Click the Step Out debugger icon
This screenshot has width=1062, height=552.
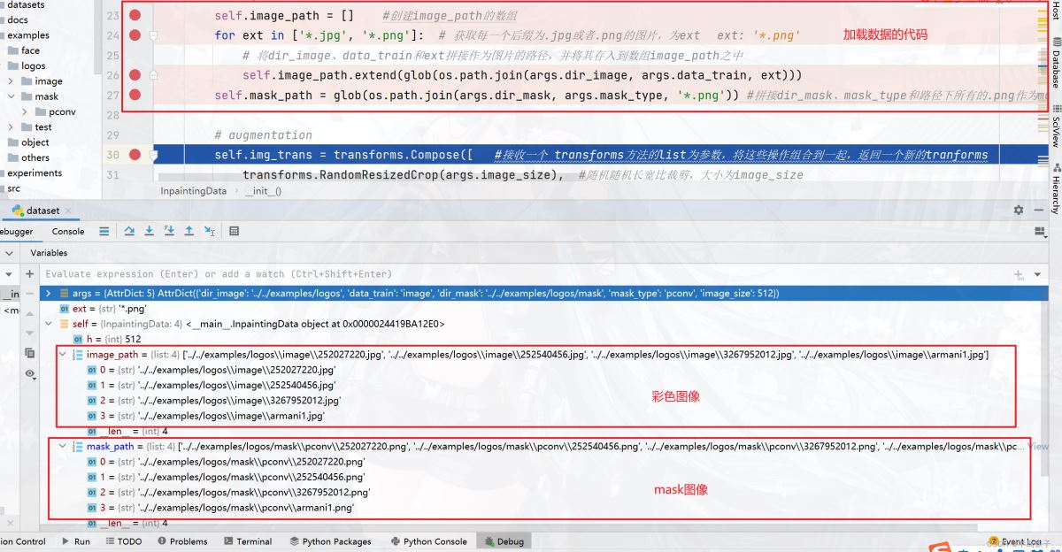pos(189,231)
